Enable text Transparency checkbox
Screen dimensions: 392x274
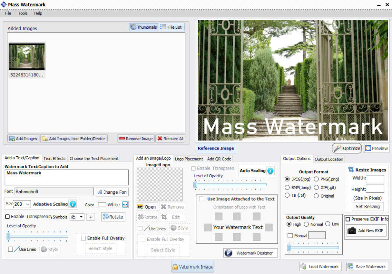coord(8,217)
